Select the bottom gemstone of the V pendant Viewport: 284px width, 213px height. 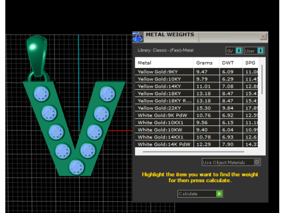coord(76,167)
